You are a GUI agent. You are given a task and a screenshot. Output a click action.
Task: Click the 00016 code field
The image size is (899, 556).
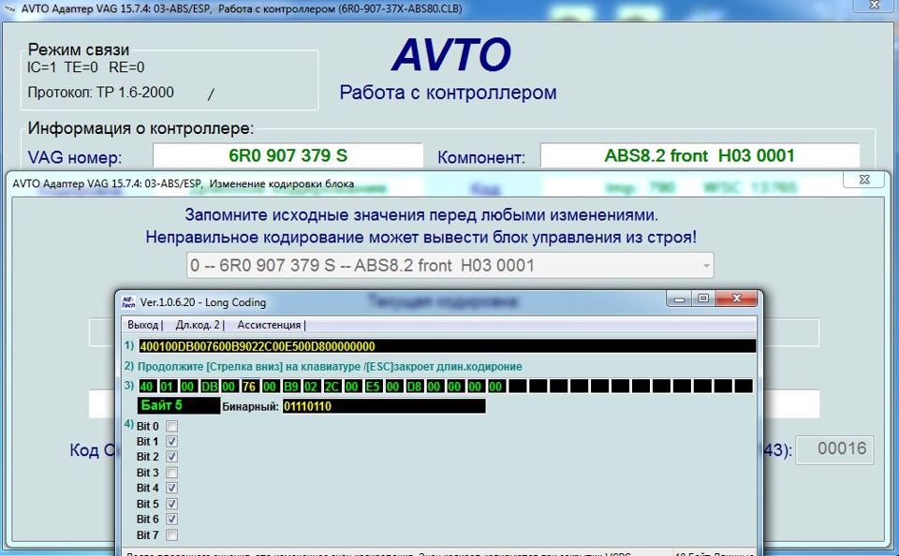pyautogui.click(x=835, y=448)
